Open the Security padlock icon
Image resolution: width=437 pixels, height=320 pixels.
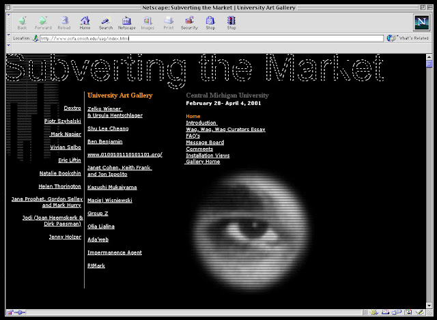tap(190, 21)
